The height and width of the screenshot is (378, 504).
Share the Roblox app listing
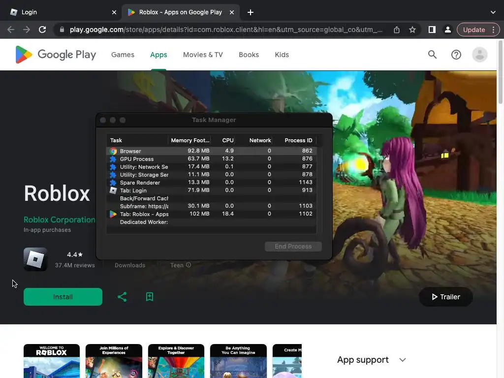[x=122, y=297]
